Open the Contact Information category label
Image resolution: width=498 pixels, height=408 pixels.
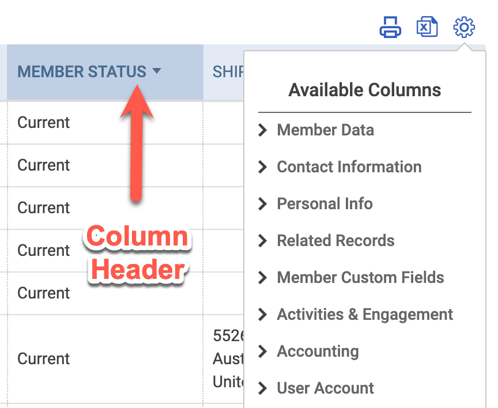click(x=349, y=167)
